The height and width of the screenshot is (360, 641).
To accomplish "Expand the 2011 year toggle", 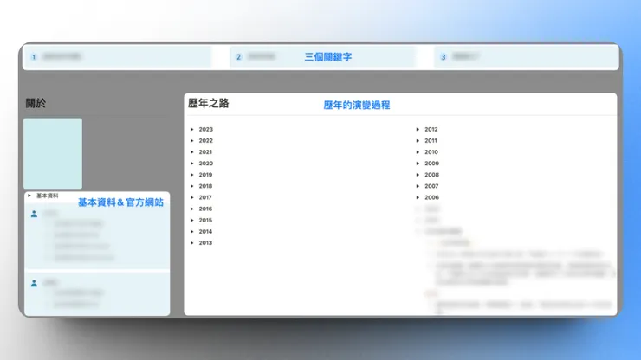I will pyautogui.click(x=418, y=140).
